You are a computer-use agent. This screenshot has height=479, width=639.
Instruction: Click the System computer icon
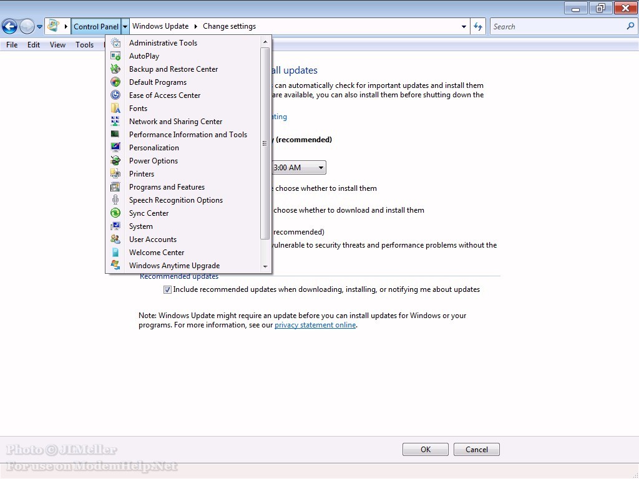[115, 226]
